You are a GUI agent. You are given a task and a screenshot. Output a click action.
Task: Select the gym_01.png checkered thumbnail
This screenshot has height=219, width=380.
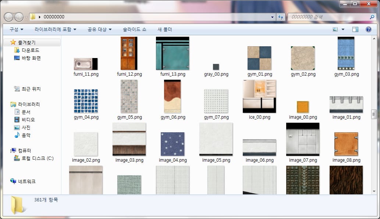click(x=259, y=58)
